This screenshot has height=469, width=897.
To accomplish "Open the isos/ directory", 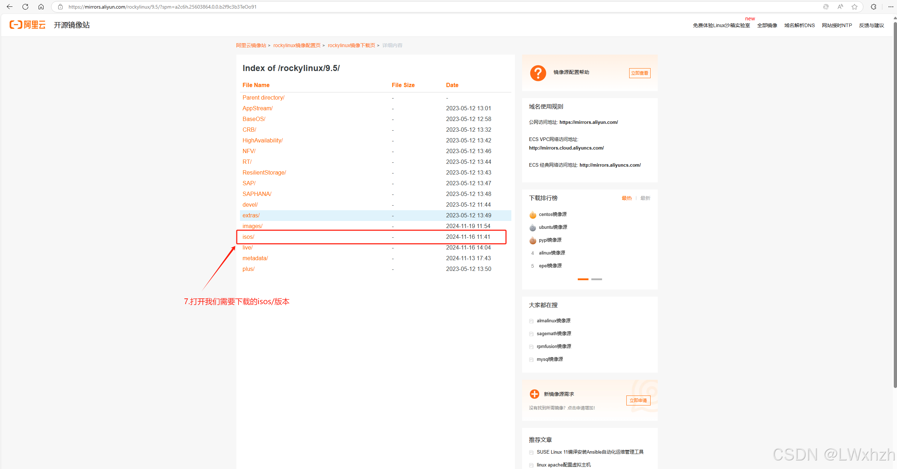I will (248, 237).
